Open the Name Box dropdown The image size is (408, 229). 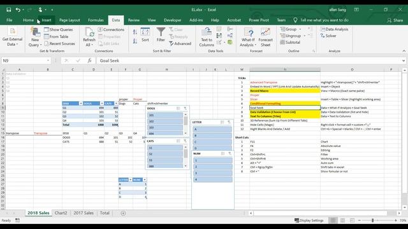(x=48, y=60)
